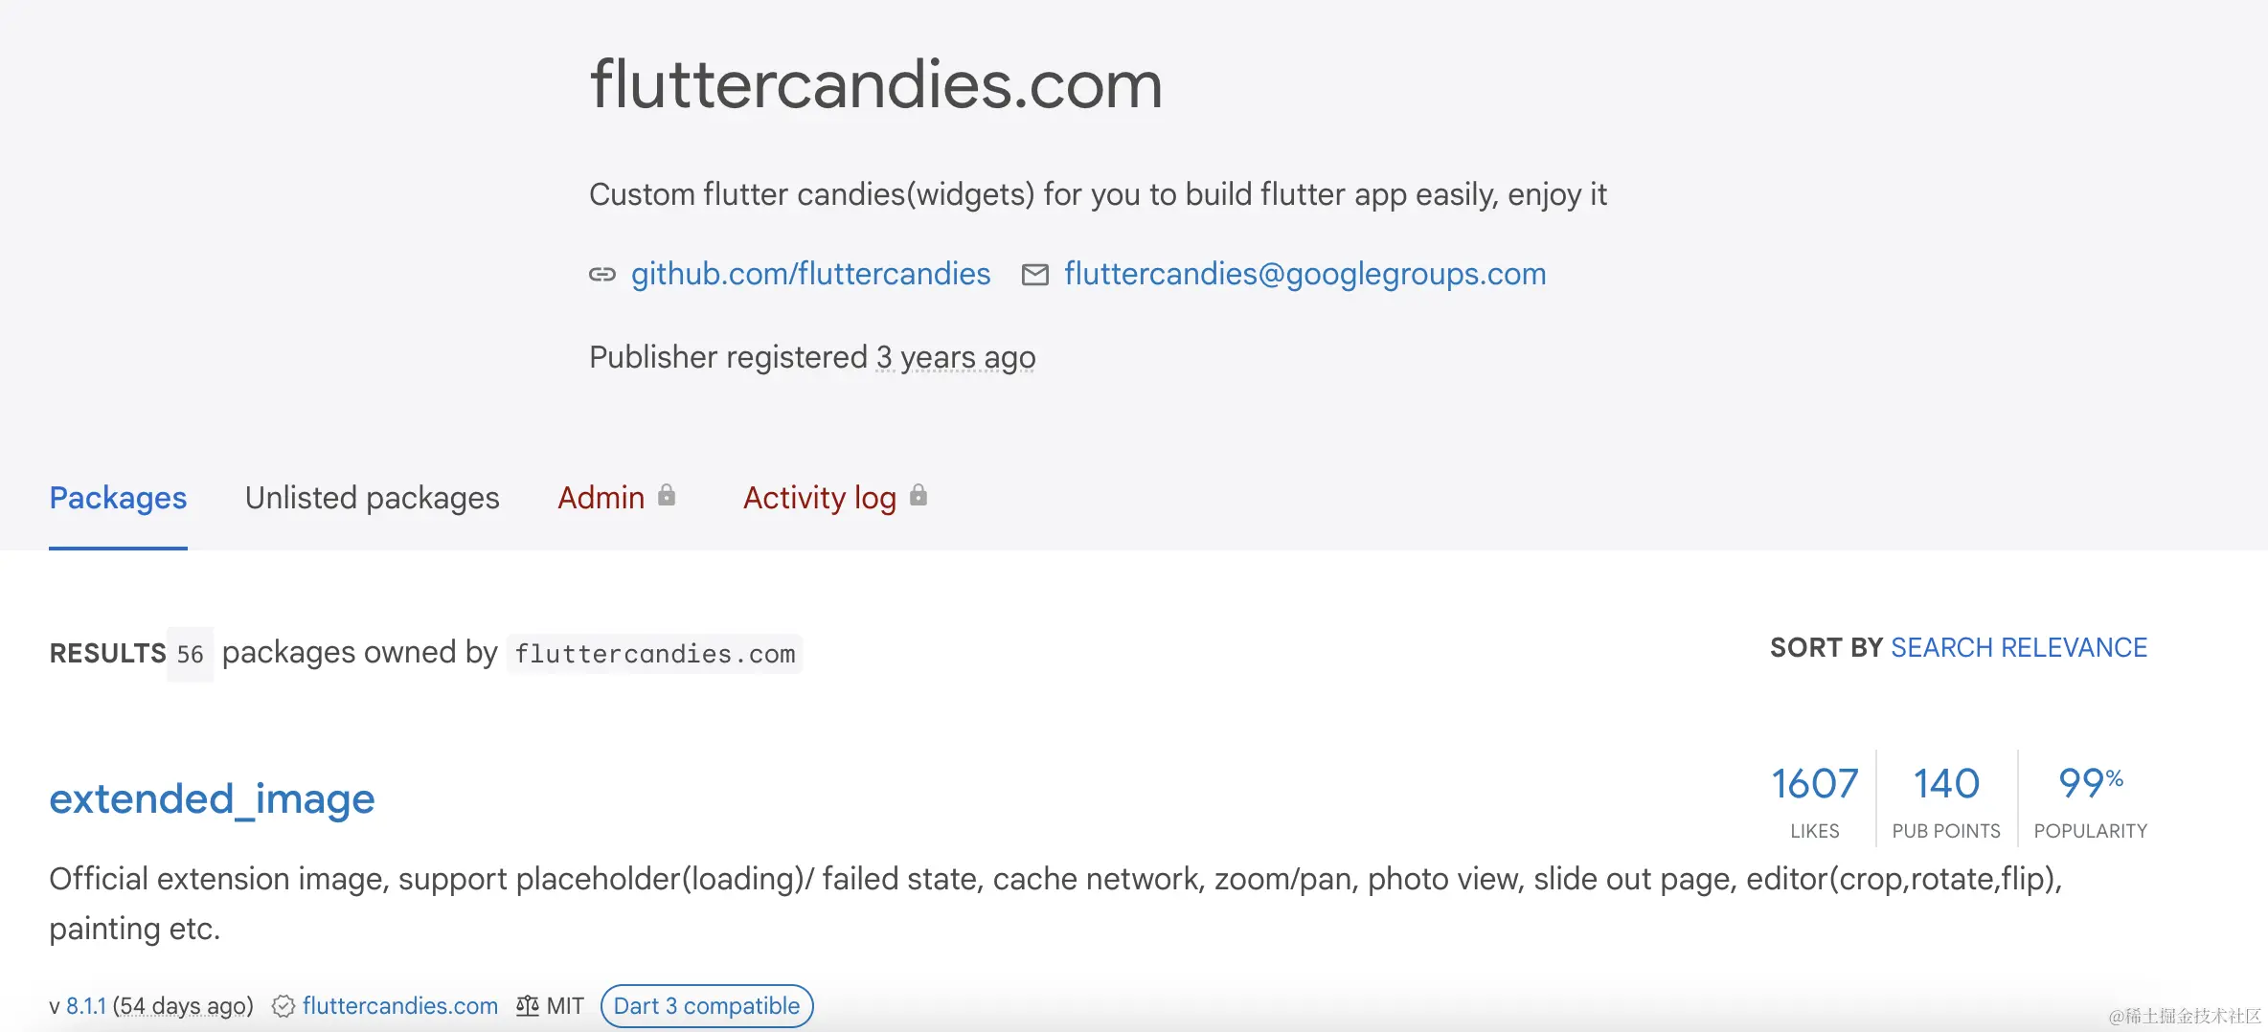Viewport: 2268px width, 1032px height.
Task: Open the extended_image package page
Action: 212,798
